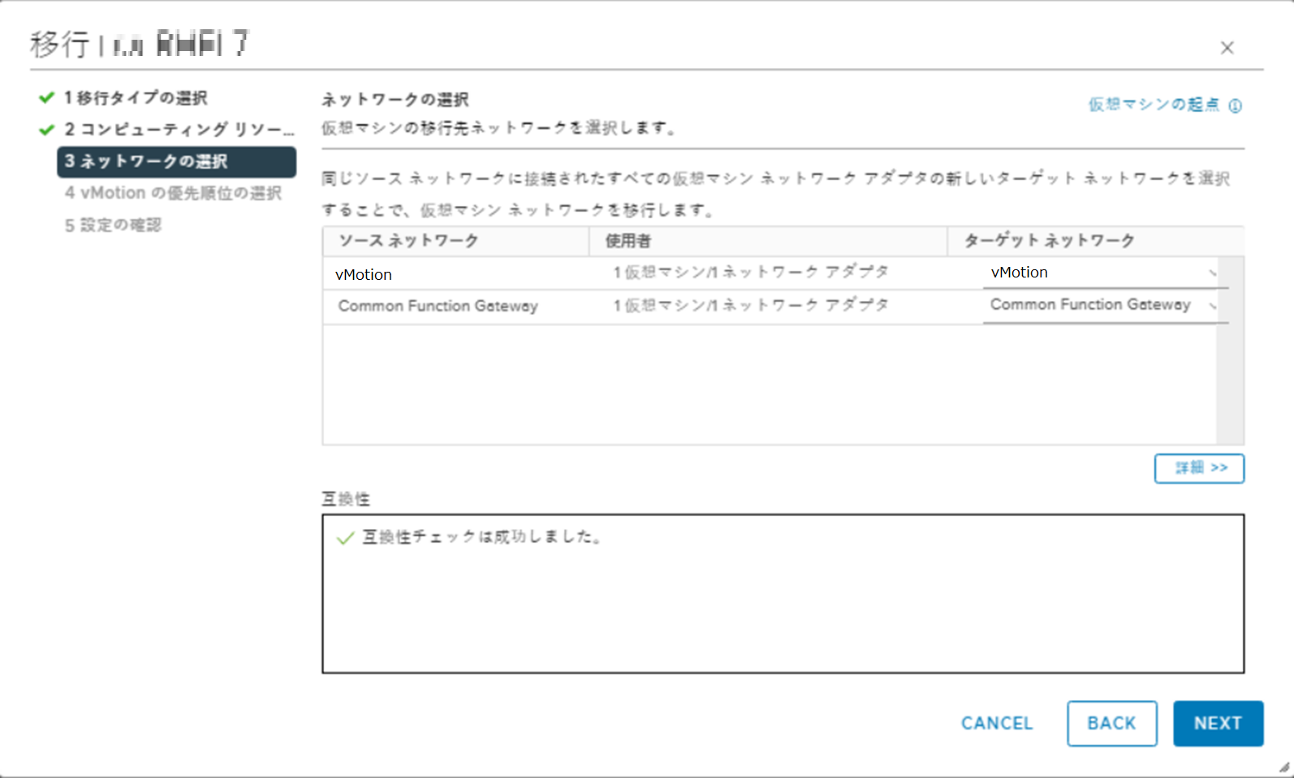
Task: Click the info icon beside 仮想マシンの起点
Action: tap(1235, 105)
